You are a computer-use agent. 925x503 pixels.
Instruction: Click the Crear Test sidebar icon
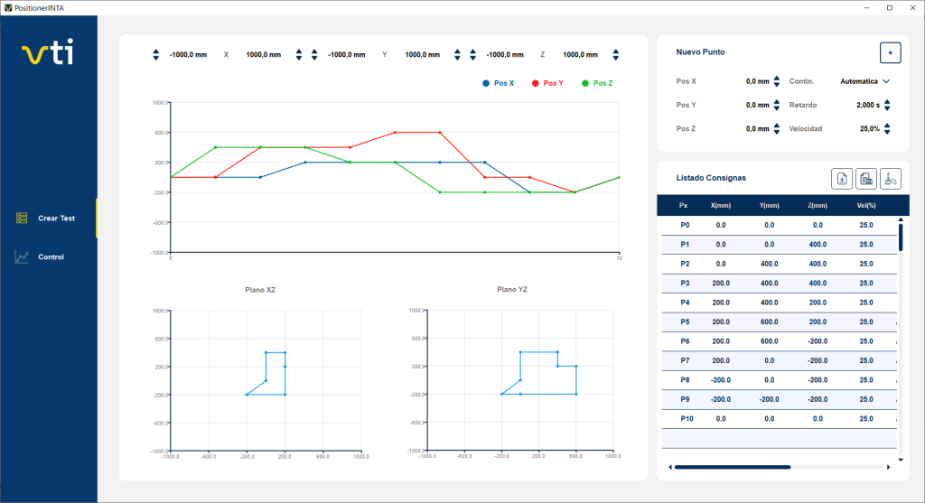pyautogui.click(x=22, y=219)
